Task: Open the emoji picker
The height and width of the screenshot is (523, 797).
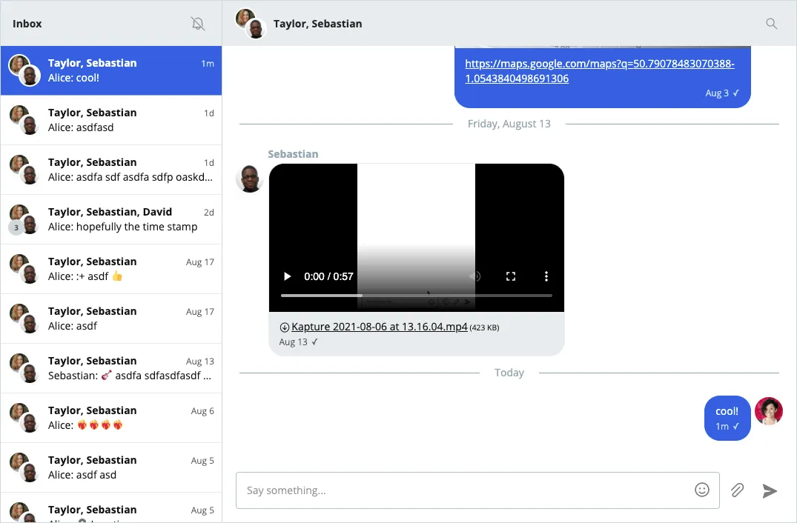Action: click(701, 490)
